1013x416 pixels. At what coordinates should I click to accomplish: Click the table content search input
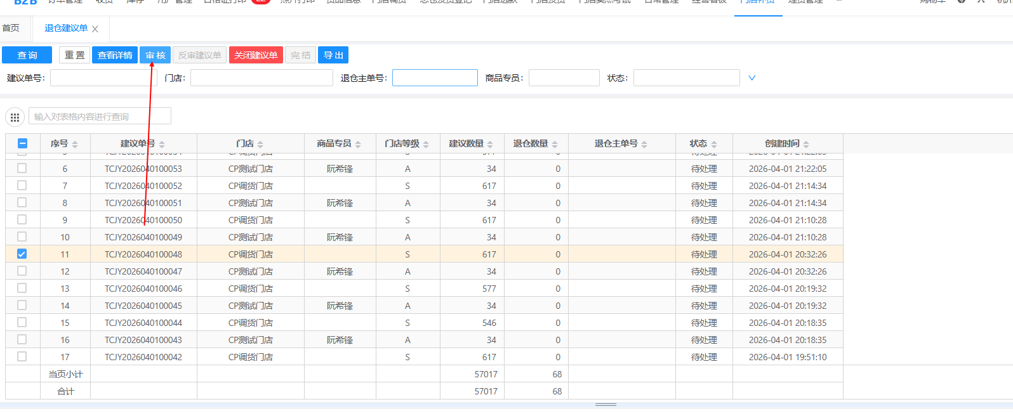[100, 117]
